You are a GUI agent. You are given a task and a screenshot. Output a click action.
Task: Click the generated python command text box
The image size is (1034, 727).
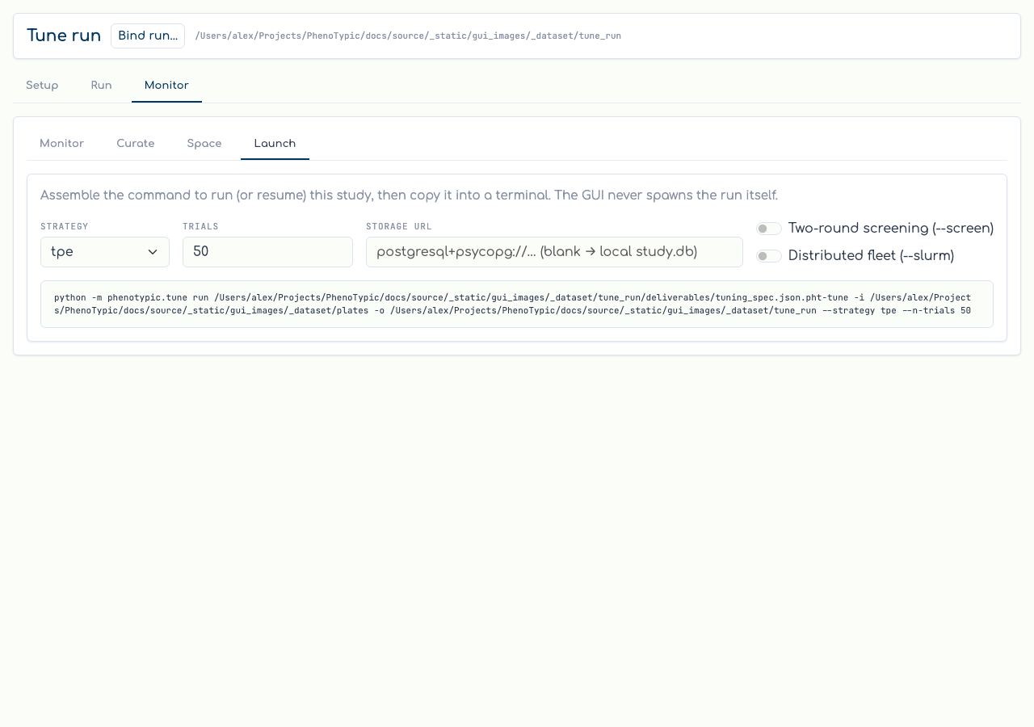tap(517, 305)
